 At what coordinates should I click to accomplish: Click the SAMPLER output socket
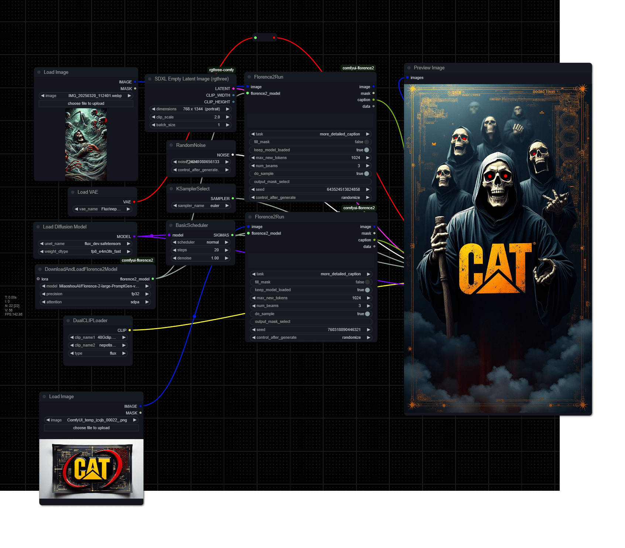coord(233,199)
